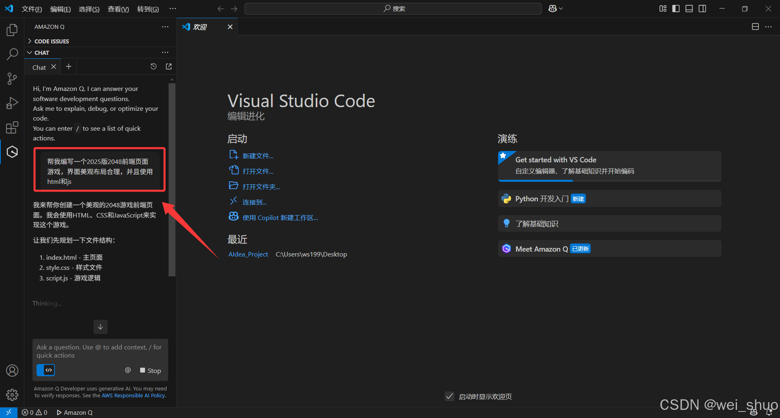Viewport: 780px width, 418px height.
Task: Collapse the CHAT section
Action: (41, 53)
